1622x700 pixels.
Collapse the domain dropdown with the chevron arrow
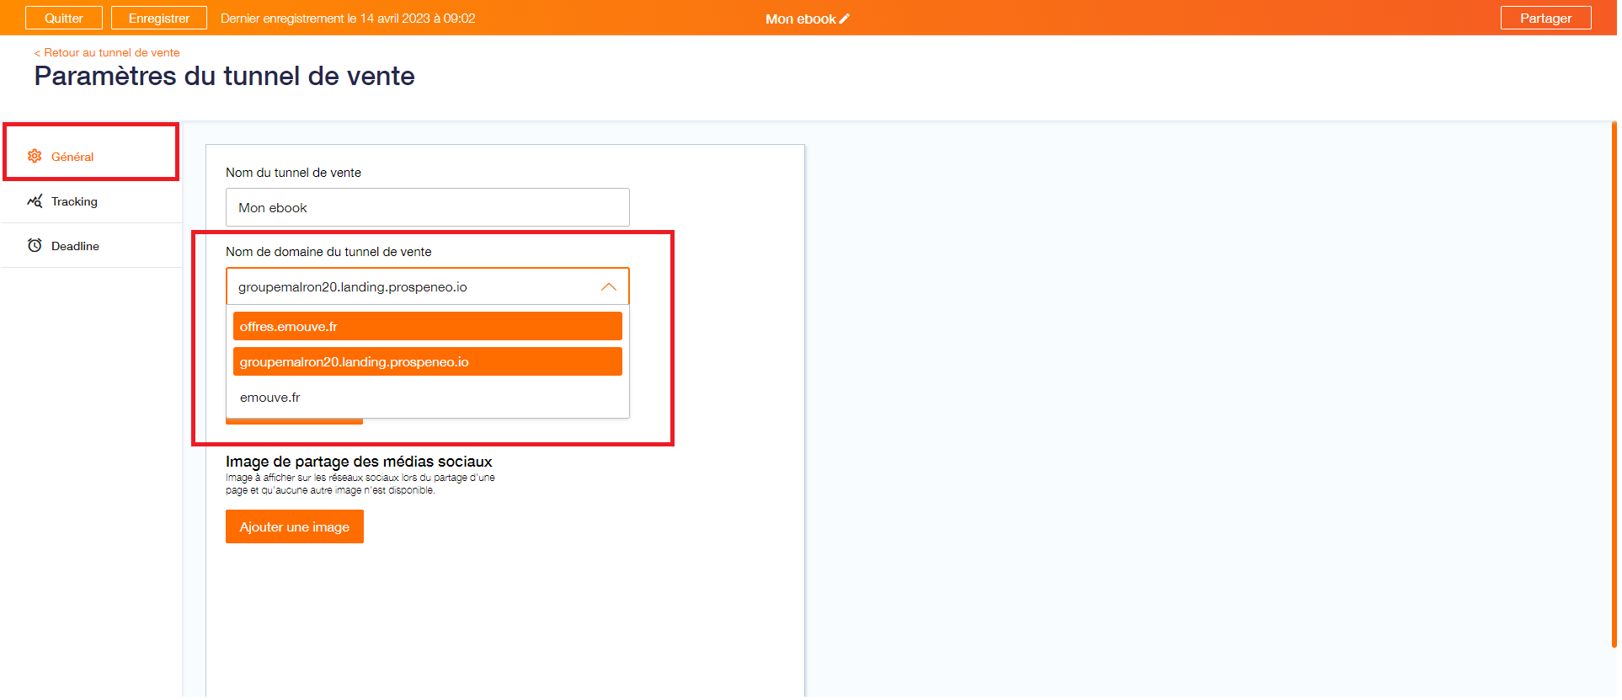609,287
